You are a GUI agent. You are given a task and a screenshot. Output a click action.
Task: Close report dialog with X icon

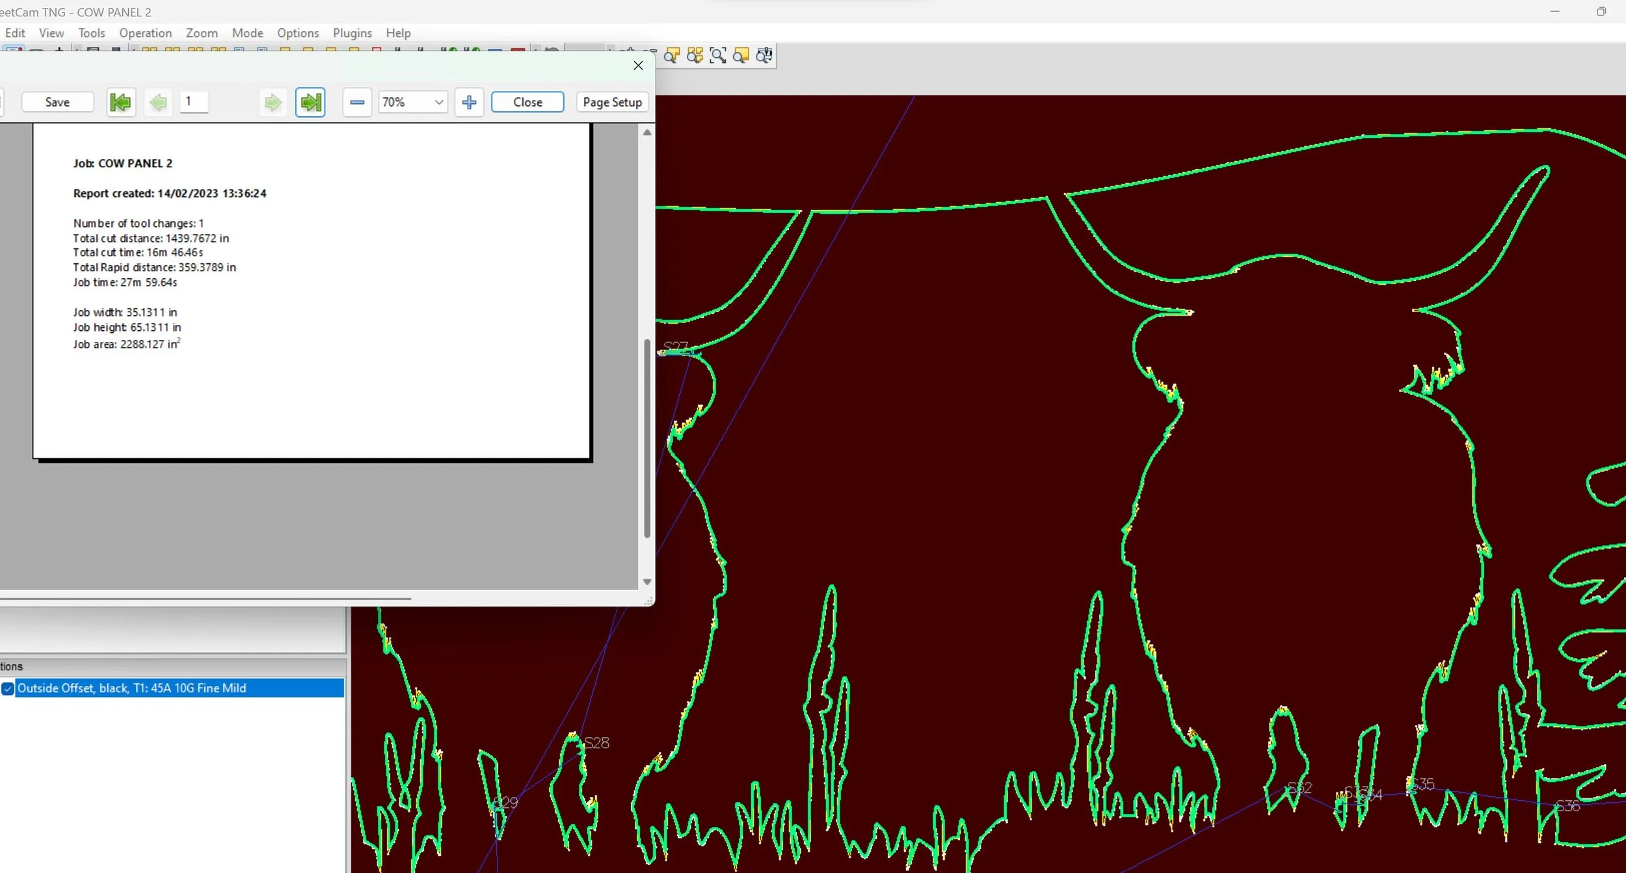[638, 65]
